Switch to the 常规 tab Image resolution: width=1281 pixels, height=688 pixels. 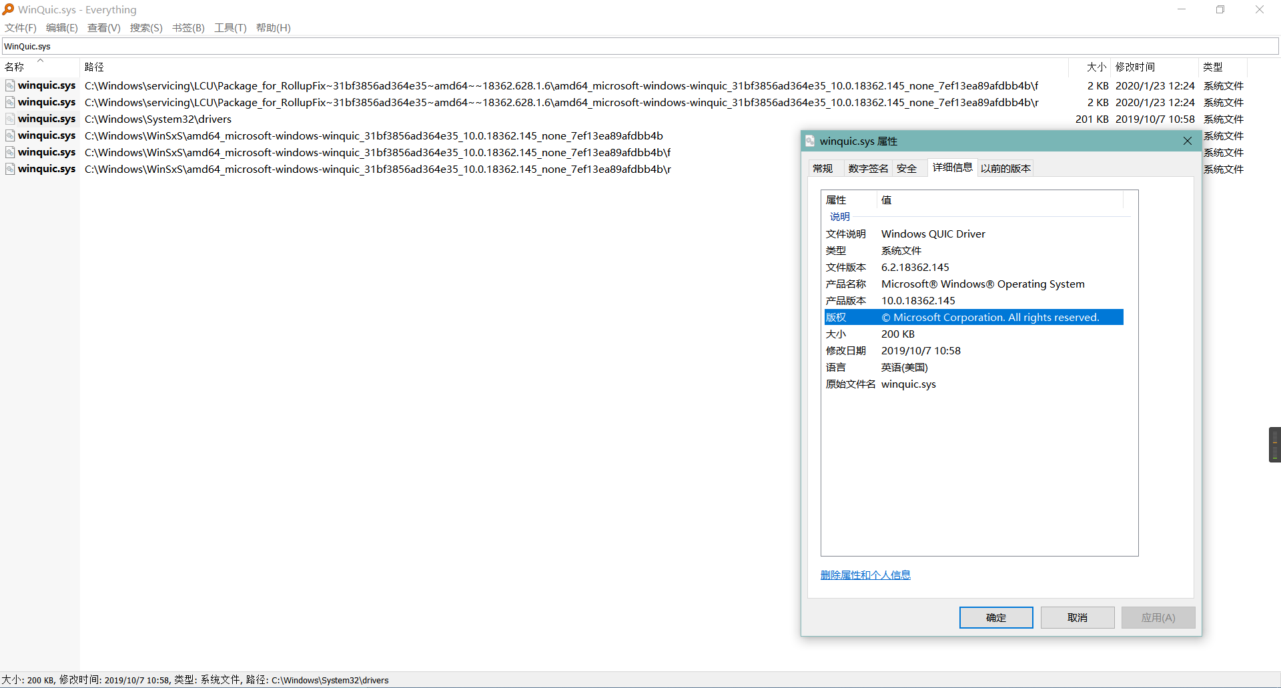tap(823, 168)
